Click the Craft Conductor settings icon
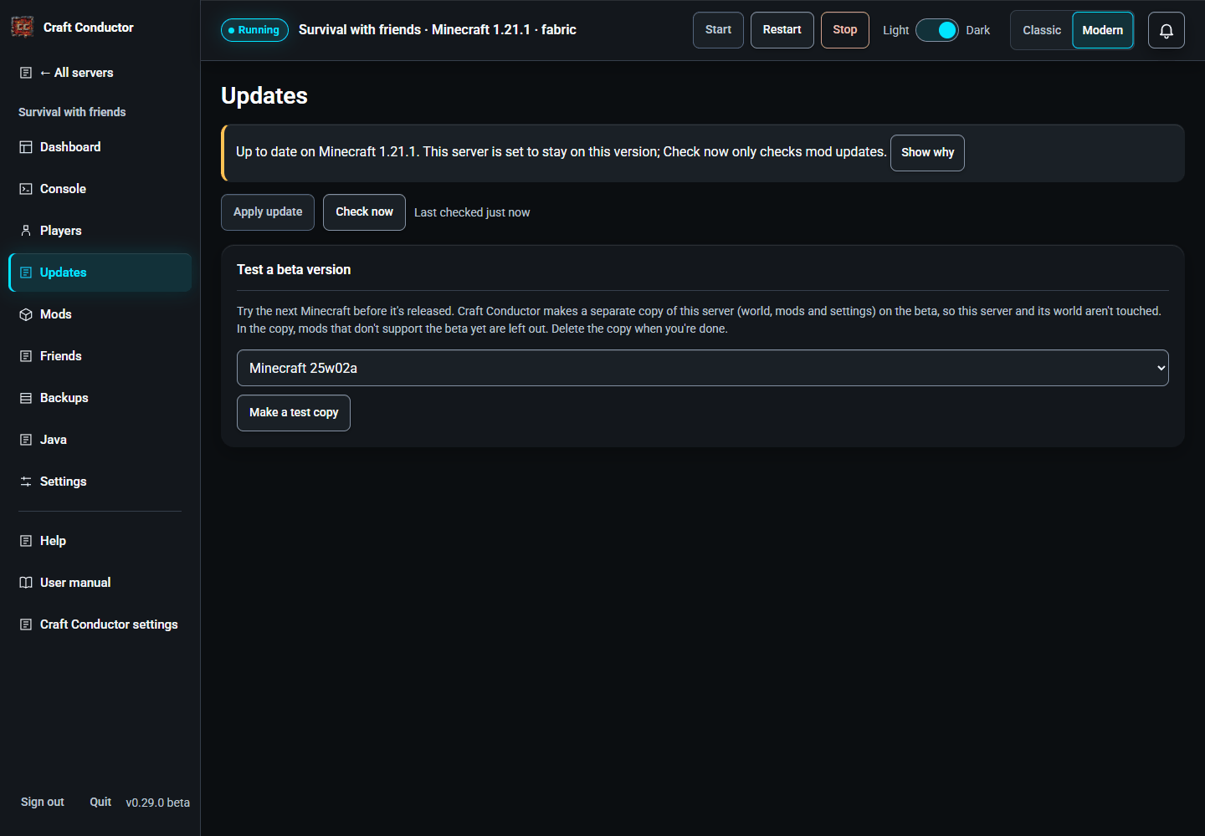This screenshot has width=1205, height=836. click(26, 624)
